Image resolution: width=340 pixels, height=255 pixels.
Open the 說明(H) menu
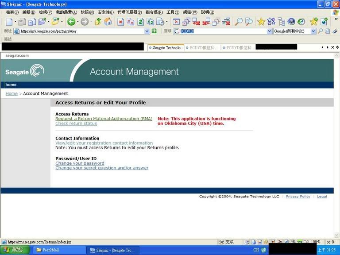[x=208, y=12]
